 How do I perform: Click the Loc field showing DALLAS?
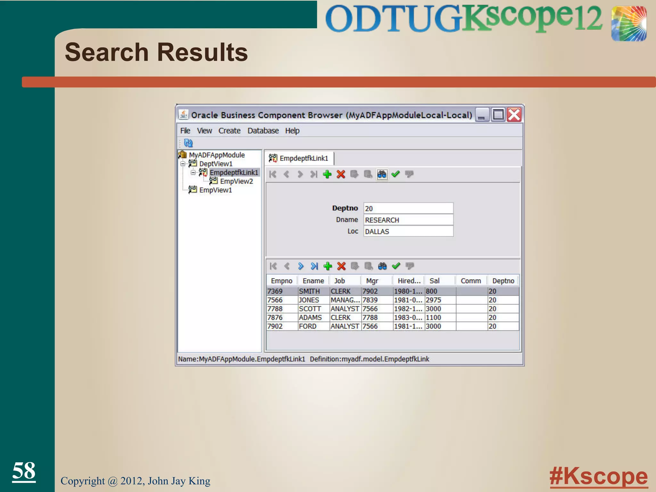(x=408, y=231)
